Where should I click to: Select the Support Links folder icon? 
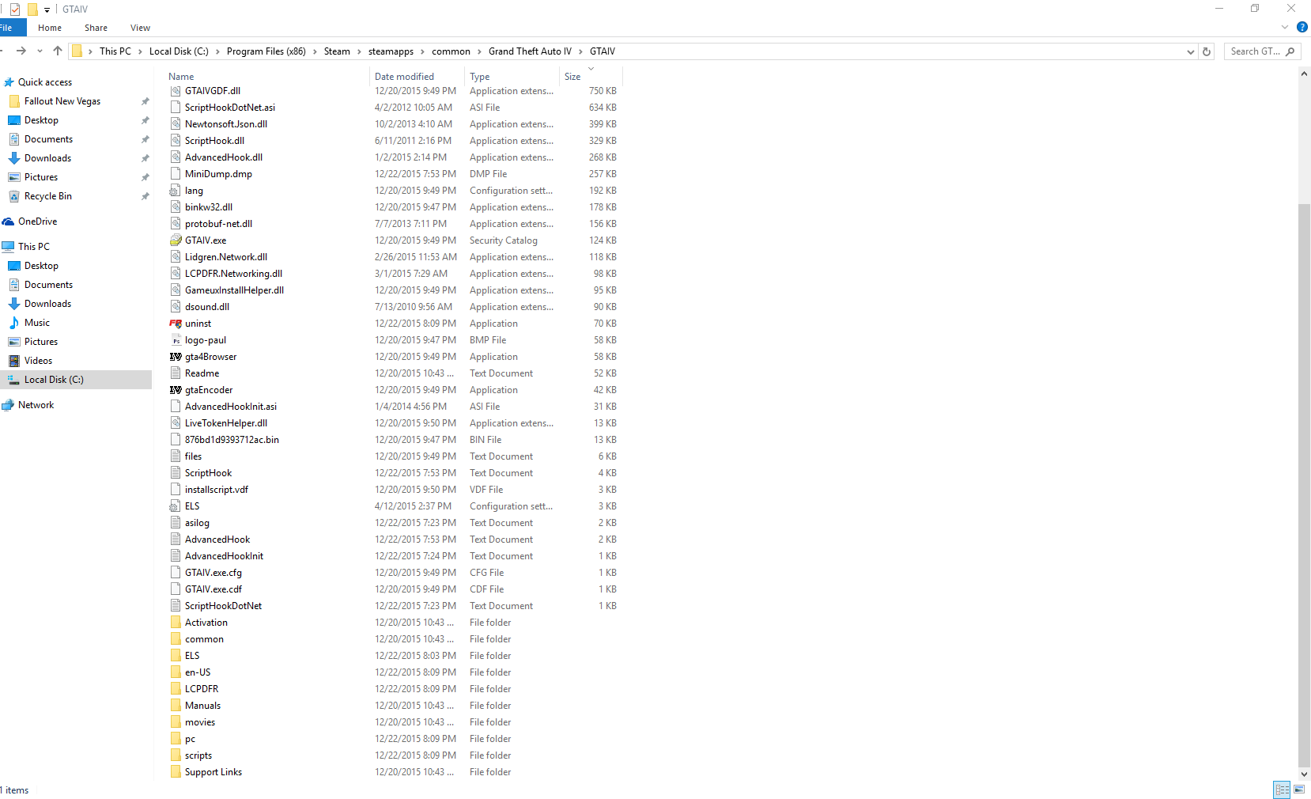176,772
